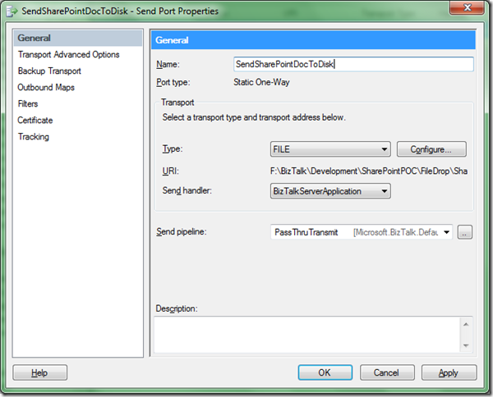Click the Configure button
493x397 pixels.
click(x=431, y=149)
